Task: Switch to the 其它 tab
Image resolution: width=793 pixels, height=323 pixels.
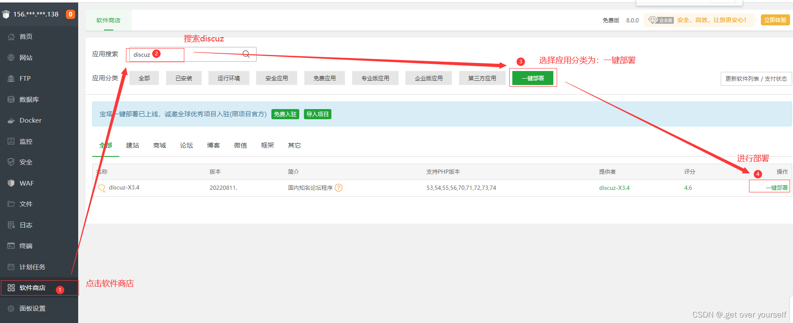Action: coord(294,145)
